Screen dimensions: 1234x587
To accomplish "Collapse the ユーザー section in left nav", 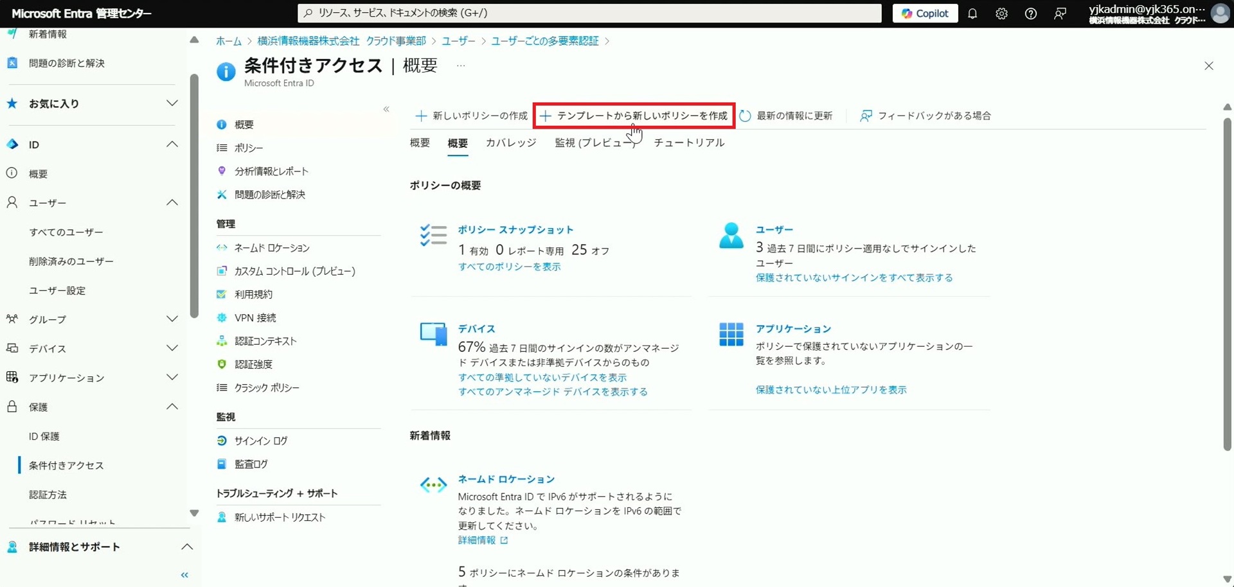I will (172, 203).
